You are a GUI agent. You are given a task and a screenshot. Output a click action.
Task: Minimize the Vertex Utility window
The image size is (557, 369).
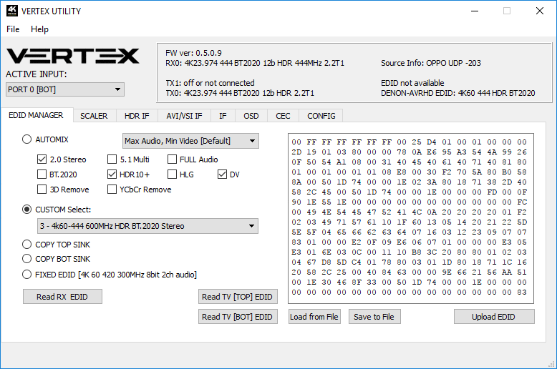(x=475, y=11)
